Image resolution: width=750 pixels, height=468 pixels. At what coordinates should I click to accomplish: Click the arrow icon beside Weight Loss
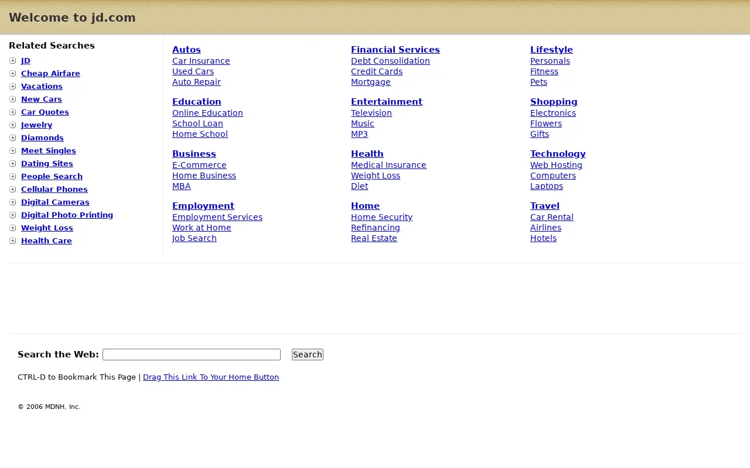pyautogui.click(x=13, y=228)
